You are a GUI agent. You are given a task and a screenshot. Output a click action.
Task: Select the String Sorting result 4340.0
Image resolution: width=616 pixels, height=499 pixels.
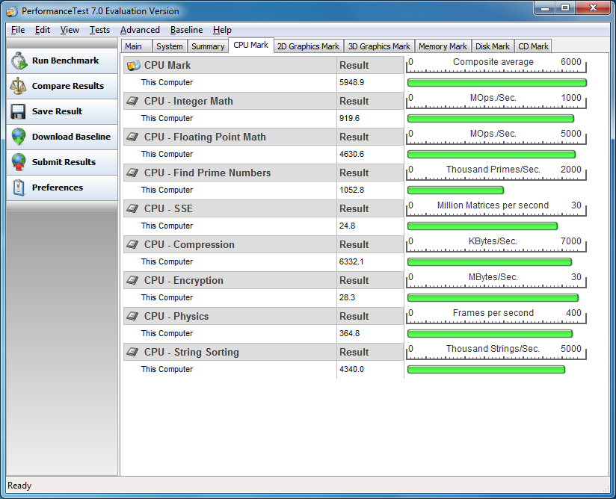351,369
